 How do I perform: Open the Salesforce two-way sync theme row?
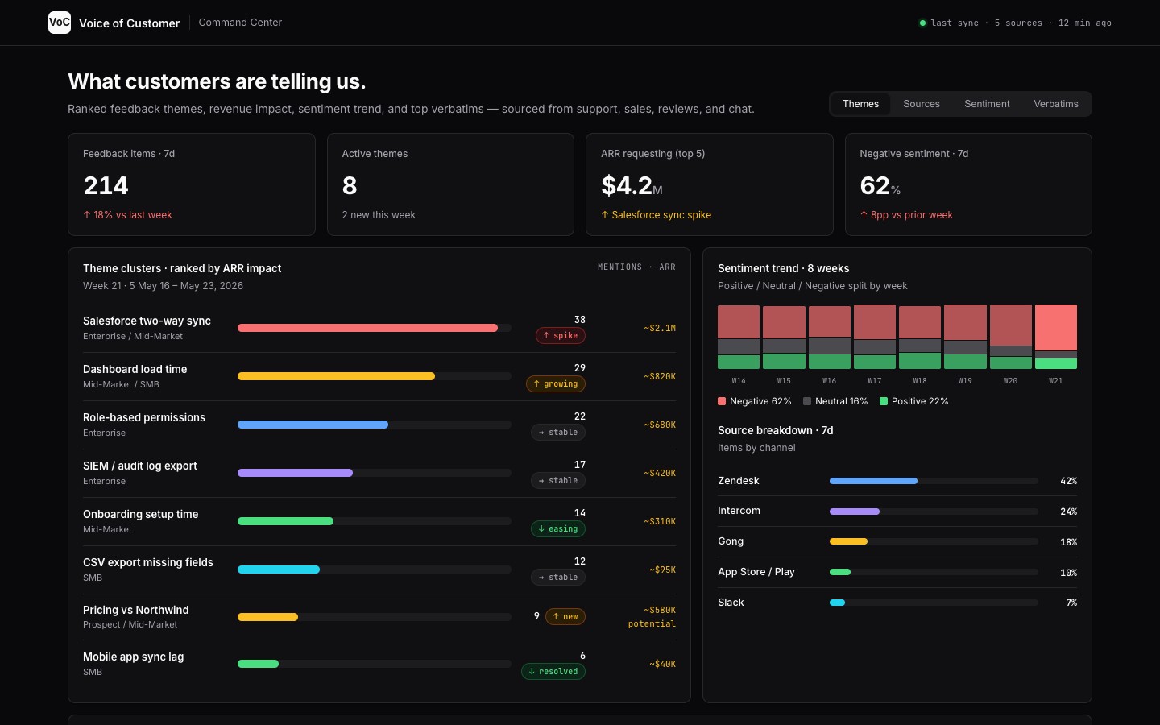[379, 328]
